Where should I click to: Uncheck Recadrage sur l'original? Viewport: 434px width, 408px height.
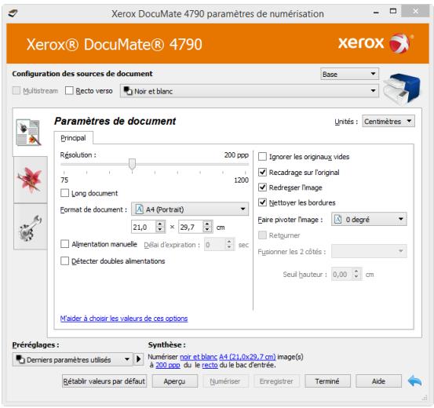262,172
